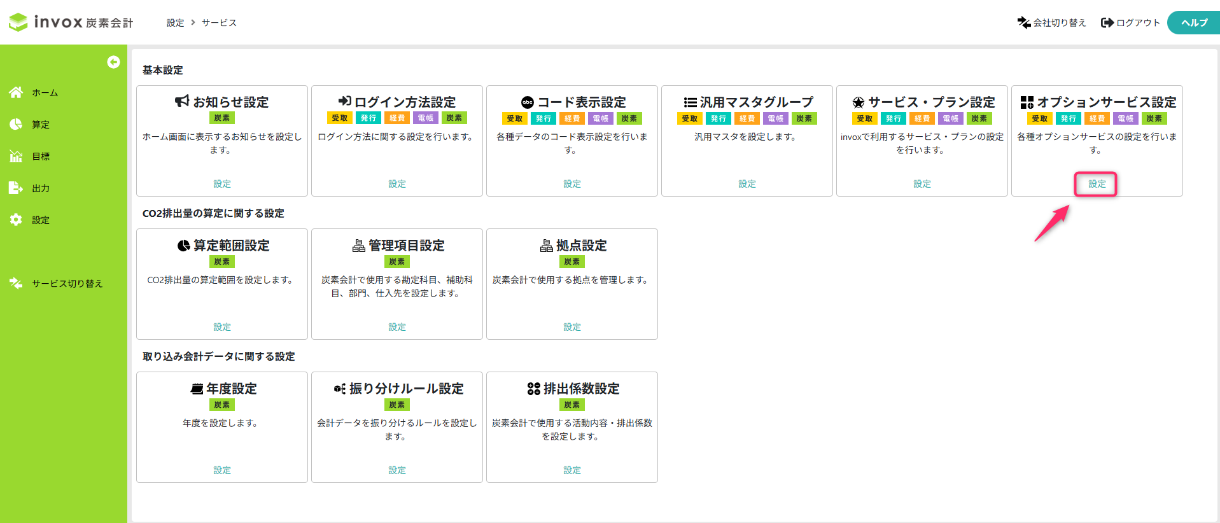1220x523 pixels.
Task: Click the Home house icon in sidebar
Action: click(16, 92)
